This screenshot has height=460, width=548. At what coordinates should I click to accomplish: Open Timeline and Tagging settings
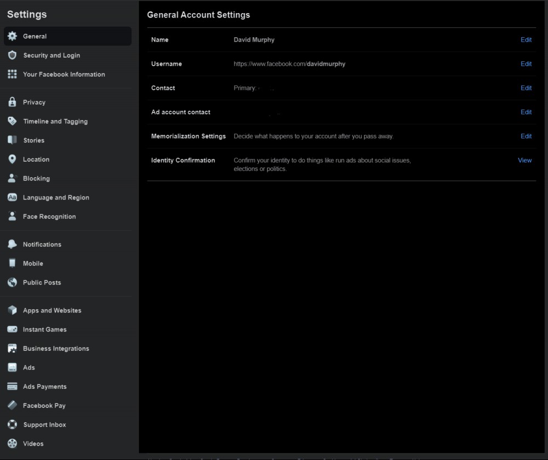point(68,121)
